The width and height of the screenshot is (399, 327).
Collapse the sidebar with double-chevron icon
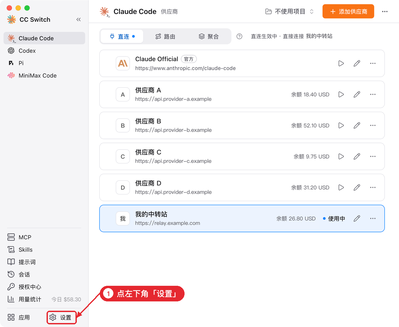78,20
